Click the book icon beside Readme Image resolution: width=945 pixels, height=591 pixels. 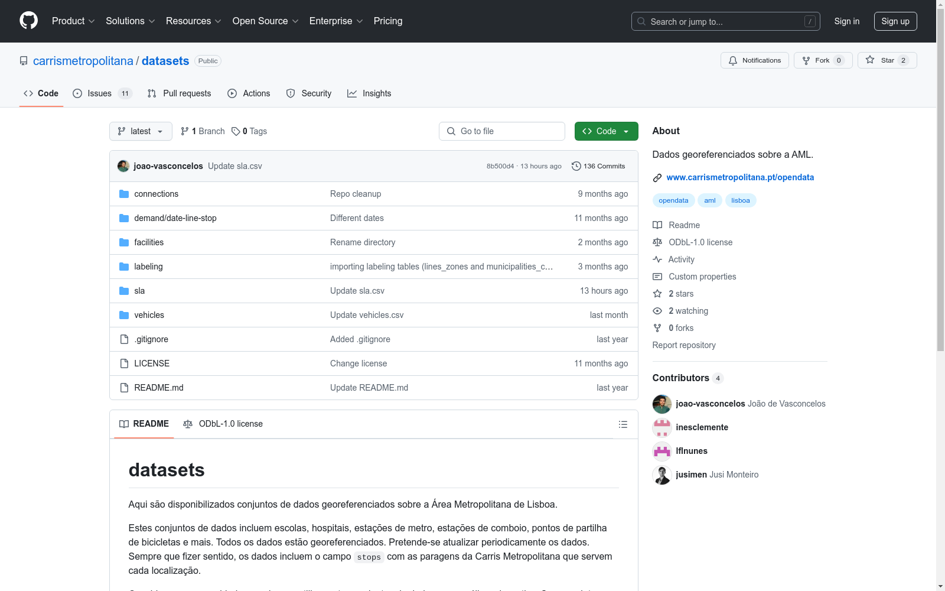[657, 225]
